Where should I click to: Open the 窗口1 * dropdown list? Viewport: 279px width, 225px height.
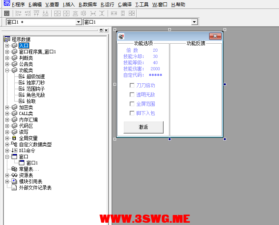click(79, 22)
